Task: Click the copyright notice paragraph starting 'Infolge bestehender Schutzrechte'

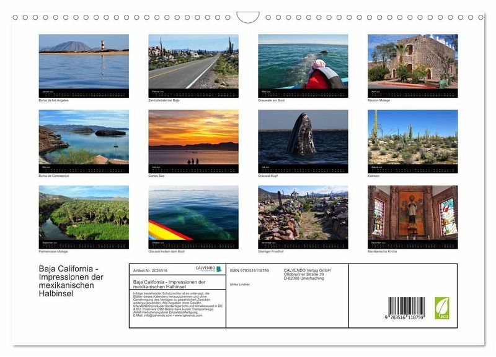Action: coord(178,304)
